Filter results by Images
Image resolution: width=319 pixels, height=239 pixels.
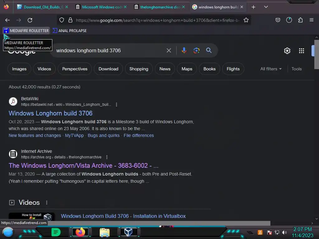(x=19, y=69)
